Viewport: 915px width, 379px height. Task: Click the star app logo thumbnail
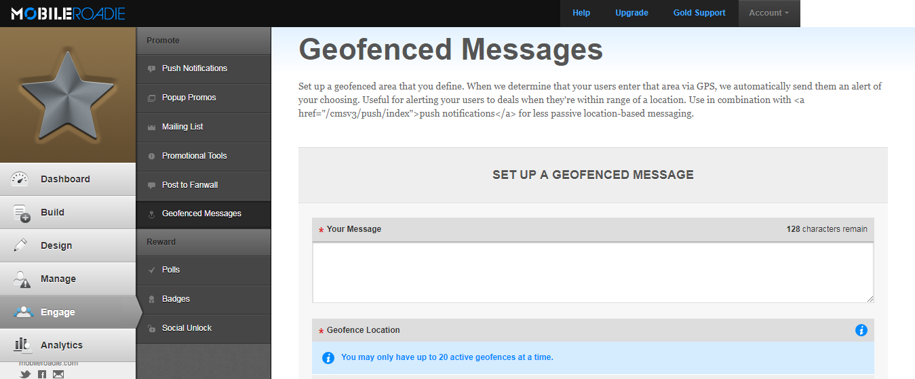[x=68, y=95]
